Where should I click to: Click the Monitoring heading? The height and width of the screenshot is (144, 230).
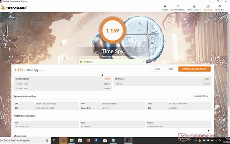[x=20, y=136]
